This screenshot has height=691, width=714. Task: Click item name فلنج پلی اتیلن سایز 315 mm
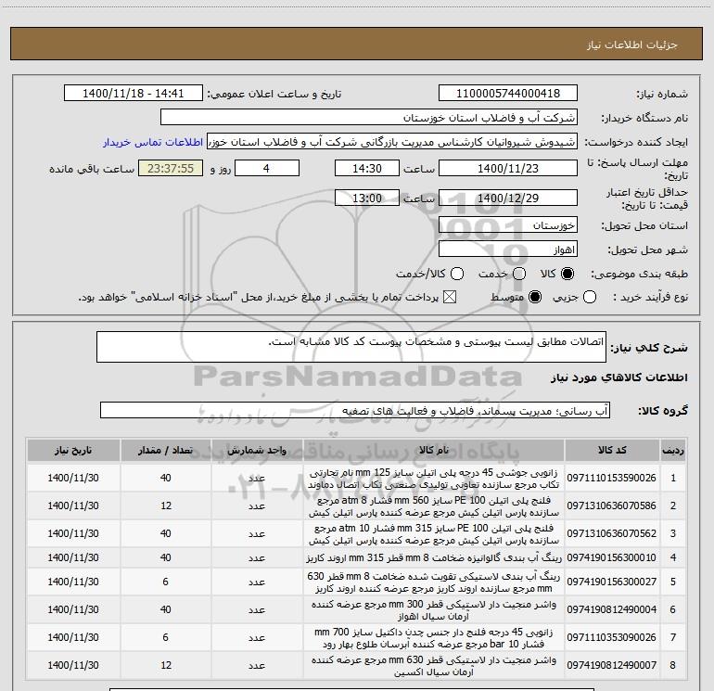[x=434, y=534]
